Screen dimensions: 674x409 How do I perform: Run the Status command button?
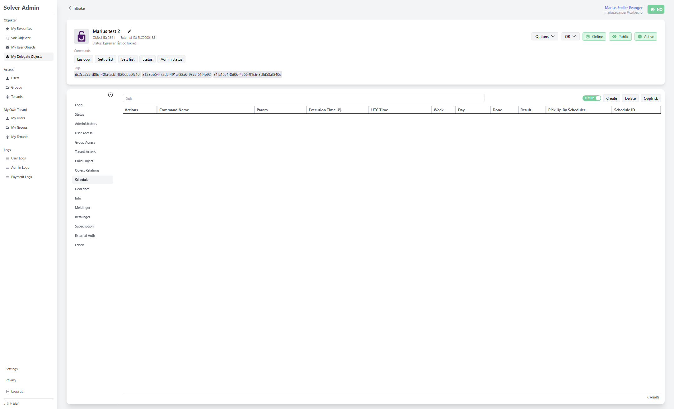point(147,59)
